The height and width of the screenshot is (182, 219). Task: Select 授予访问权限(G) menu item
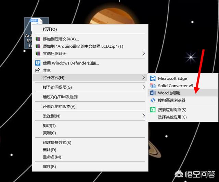90,87
